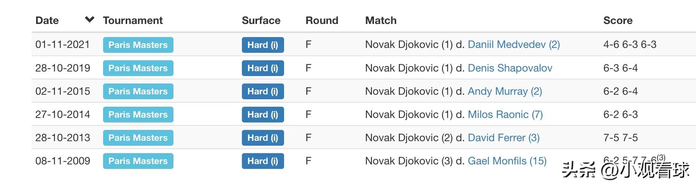Viewport: 696px width, 185px height.
Task: Open Denis Shapovalov player link
Action: click(x=510, y=68)
